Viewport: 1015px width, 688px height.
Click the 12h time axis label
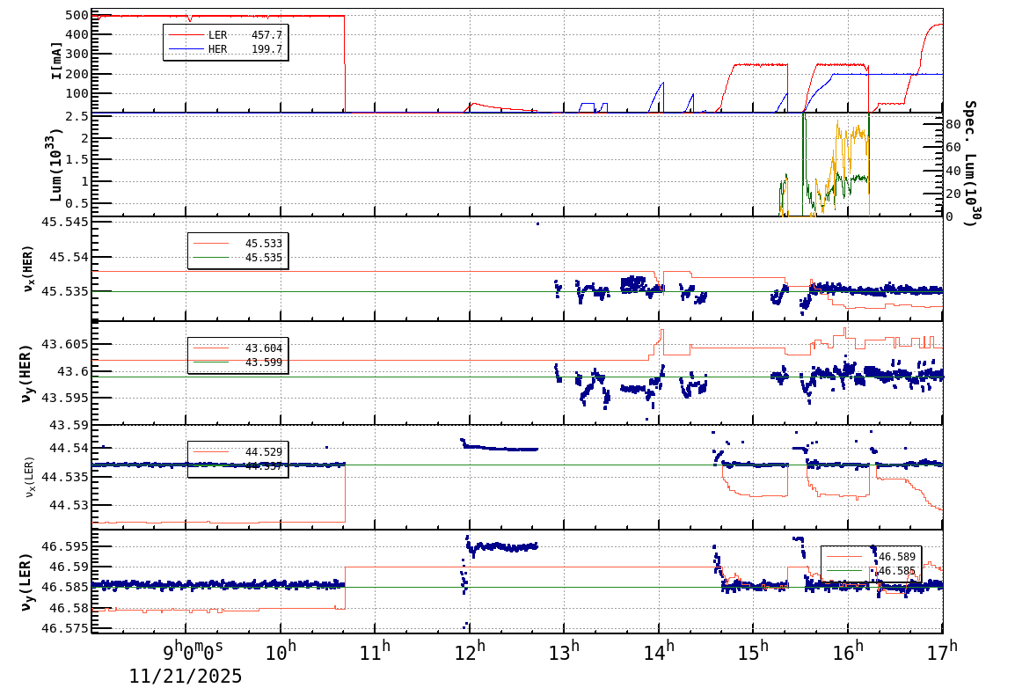click(470, 650)
